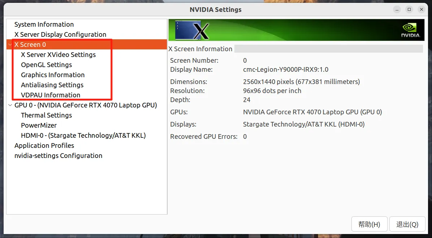
Task: Go to OpenGL Settings
Action: (x=46, y=65)
